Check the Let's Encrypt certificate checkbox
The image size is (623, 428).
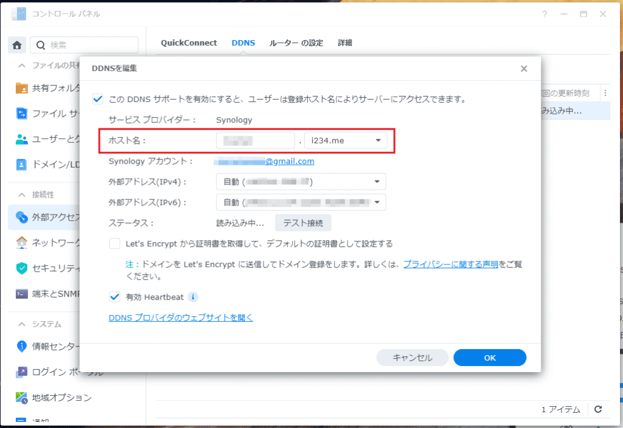tap(115, 243)
